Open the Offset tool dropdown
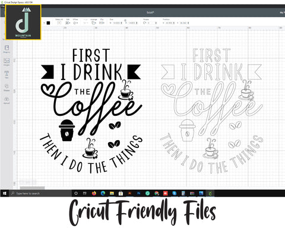285x228 pixels. tap(75, 23)
